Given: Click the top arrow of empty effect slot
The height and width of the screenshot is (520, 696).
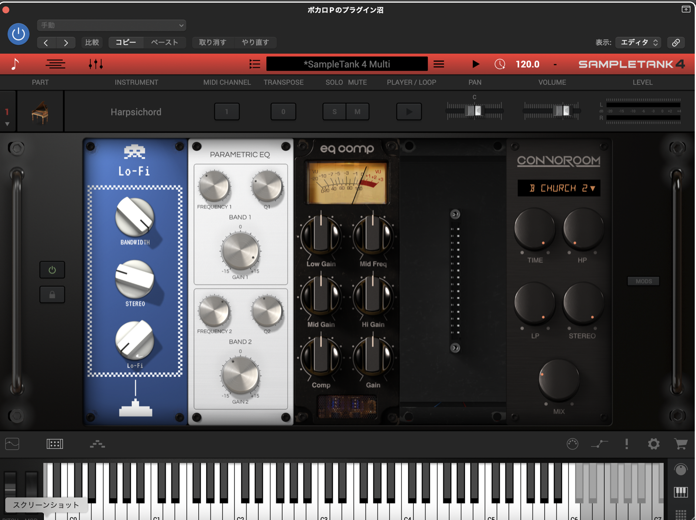Looking at the screenshot, I should (x=455, y=214).
